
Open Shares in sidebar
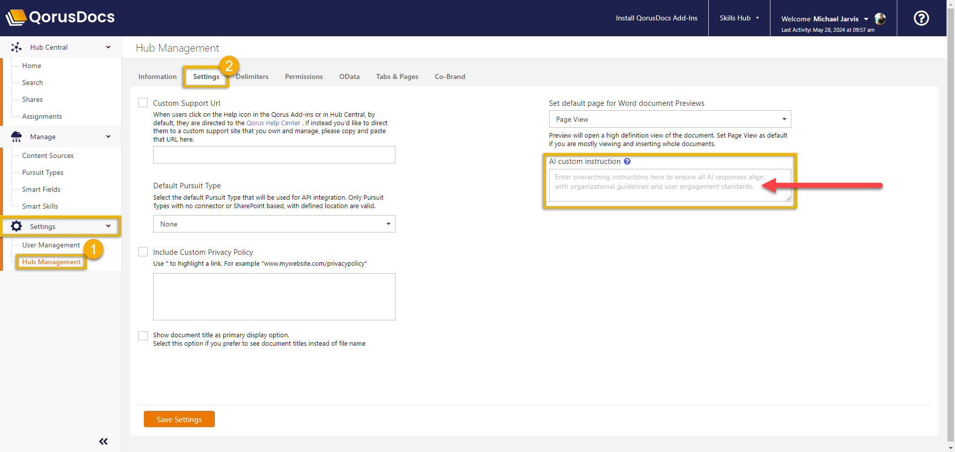pos(32,99)
